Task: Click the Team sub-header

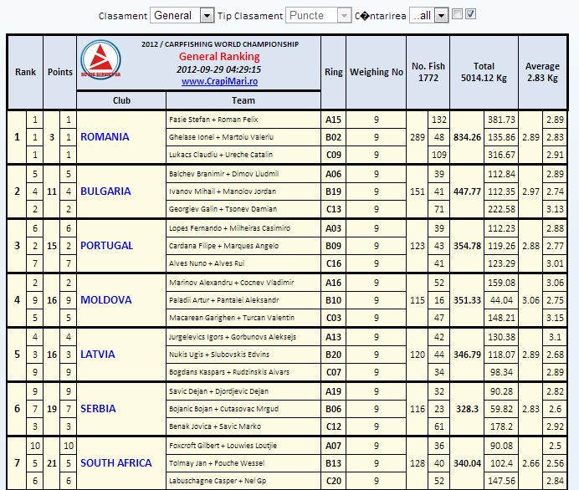Action: [243, 100]
